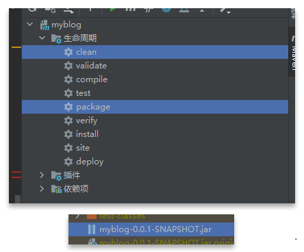
Task: Click the gear icon beside test
Action: click(68, 93)
